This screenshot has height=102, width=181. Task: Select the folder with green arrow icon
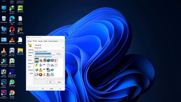[x=36, y=65]
